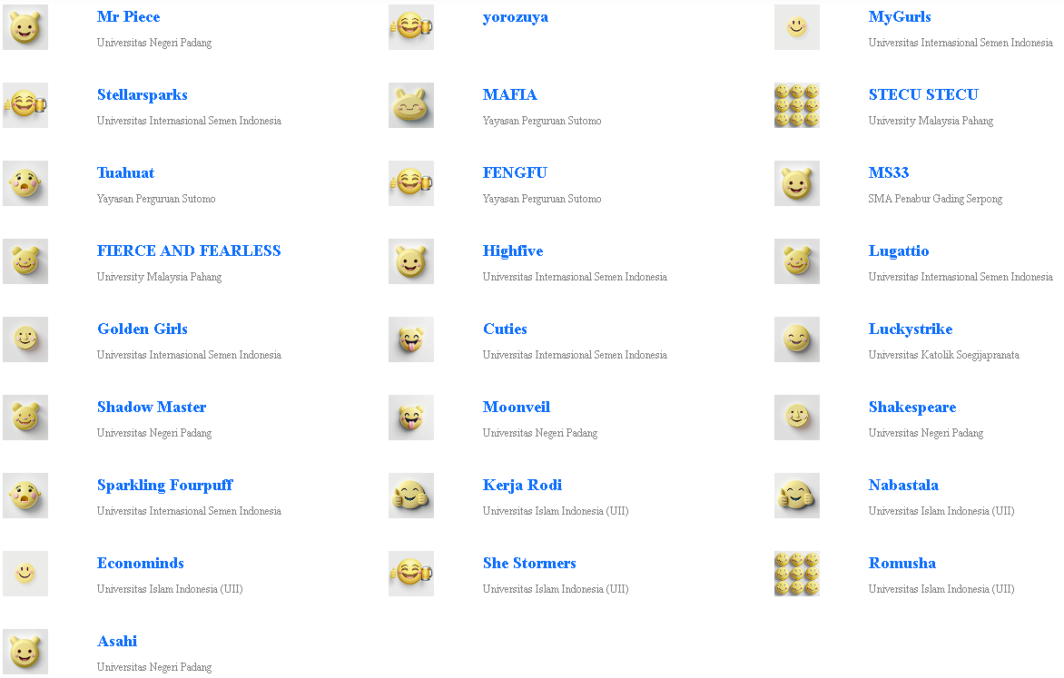Select the Golden Girls team name

coord(143,329)
